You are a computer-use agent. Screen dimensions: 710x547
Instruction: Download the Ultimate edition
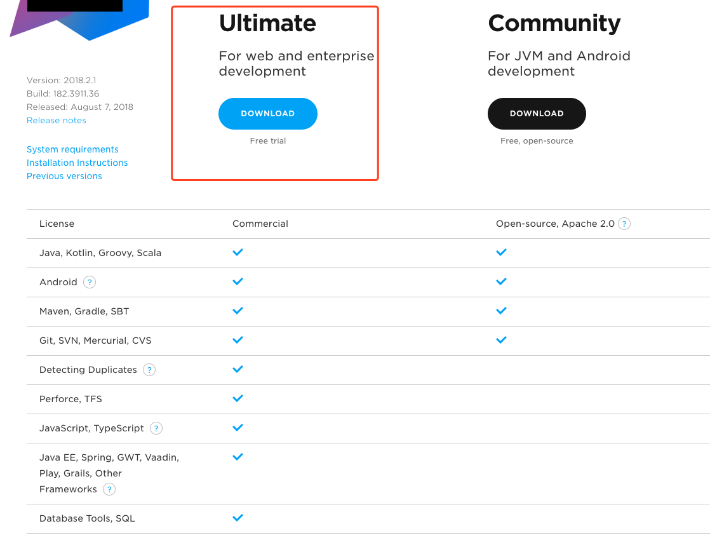pos(267,114)
